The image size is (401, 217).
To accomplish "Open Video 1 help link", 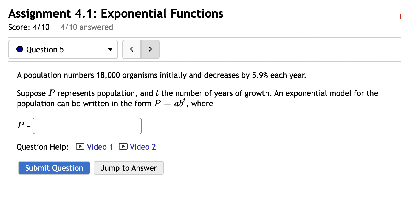I will [x=99, y=147].
